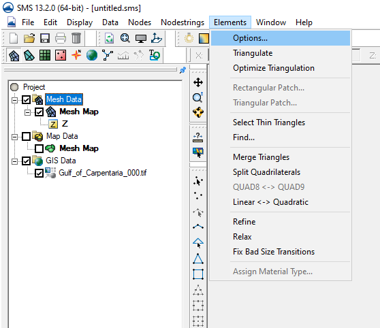Select the GIS Data tree label

[x=61, y=161]
